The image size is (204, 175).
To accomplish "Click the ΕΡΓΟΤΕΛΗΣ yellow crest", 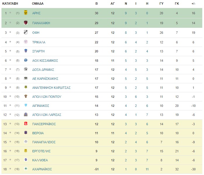I will pyautogui.click(x=26, y=151).
